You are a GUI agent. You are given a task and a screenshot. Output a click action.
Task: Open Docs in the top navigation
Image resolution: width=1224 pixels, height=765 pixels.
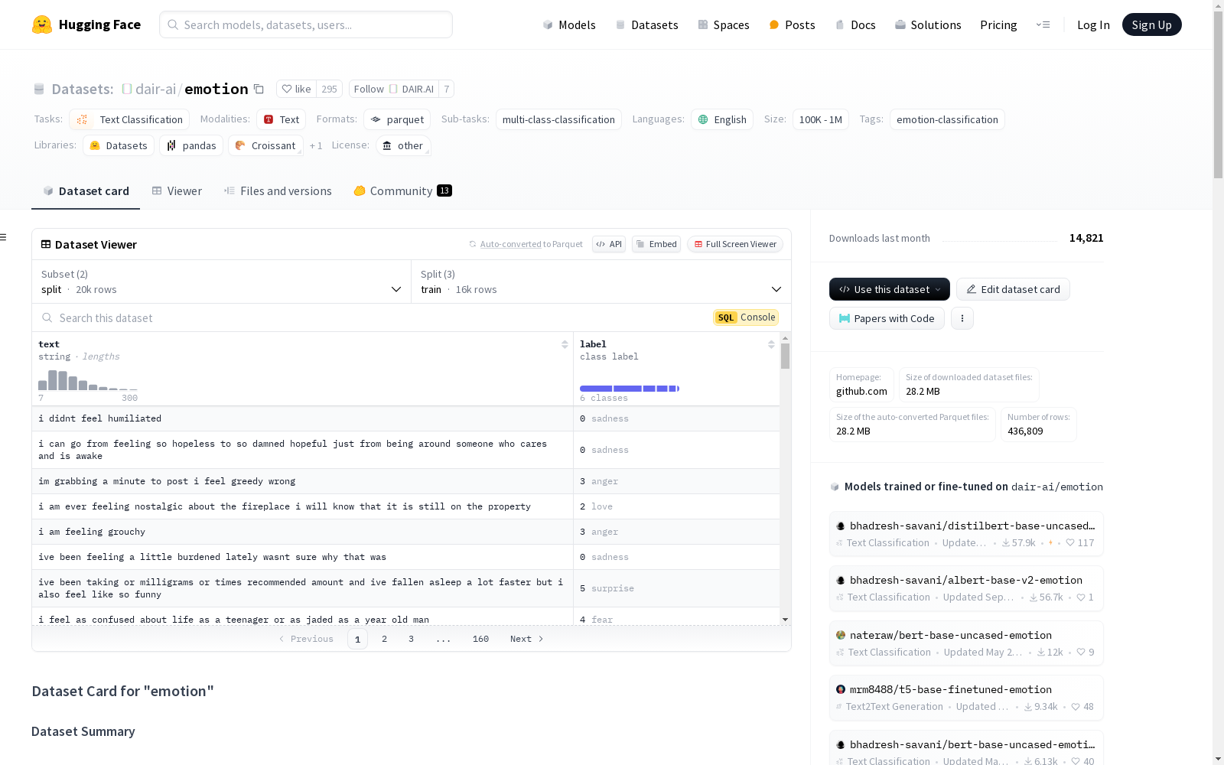(855, 24)
